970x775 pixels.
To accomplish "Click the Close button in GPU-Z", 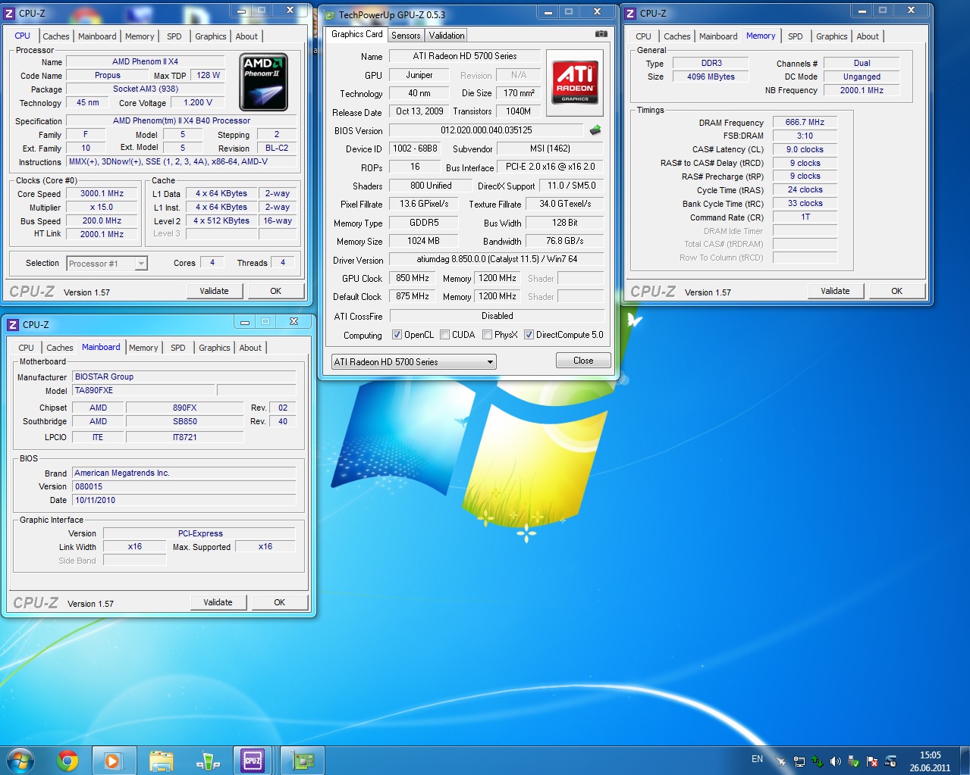I will 583,361.
